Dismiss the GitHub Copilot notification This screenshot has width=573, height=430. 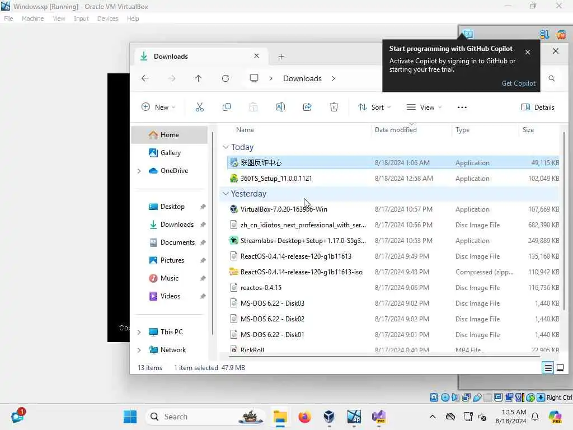(528, 52)
